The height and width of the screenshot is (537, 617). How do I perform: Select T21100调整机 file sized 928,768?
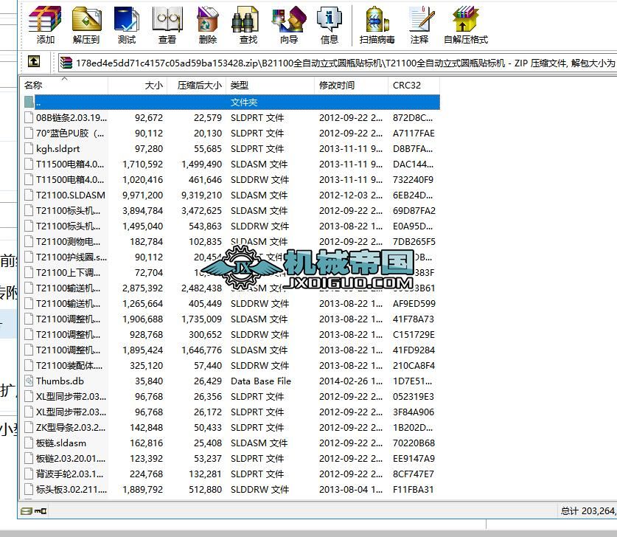231,335
